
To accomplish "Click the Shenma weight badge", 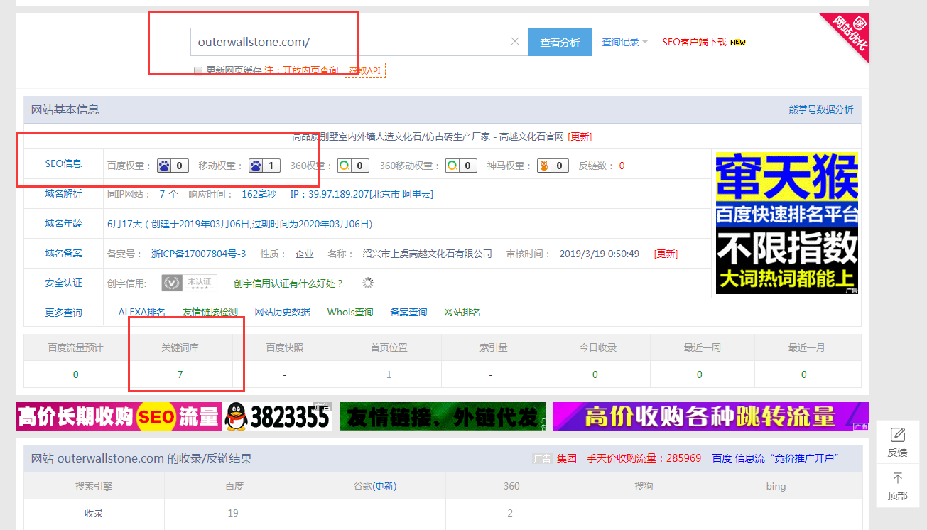I will tap(553, 166).
